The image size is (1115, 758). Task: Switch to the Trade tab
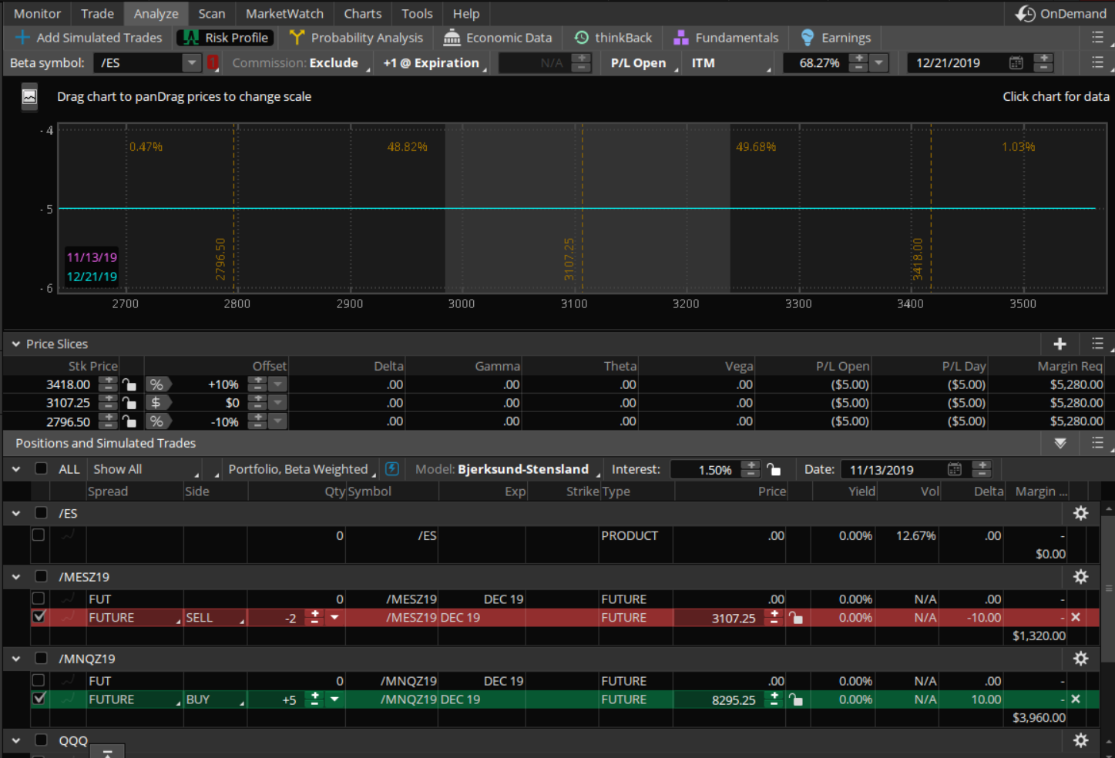coord(97,14)
